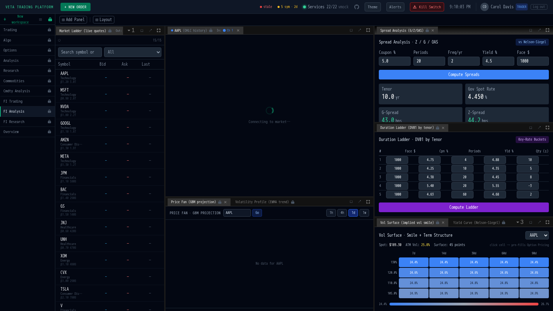The image size is (553, 311).
Task: Open the GitHub icon link in header
Action: tap(357, 7)
